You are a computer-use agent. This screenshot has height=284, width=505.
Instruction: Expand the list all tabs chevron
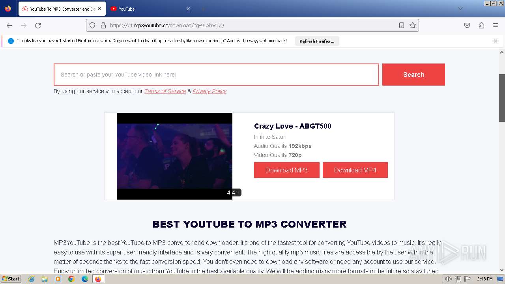pyautogui.click(x=460, y=9)
